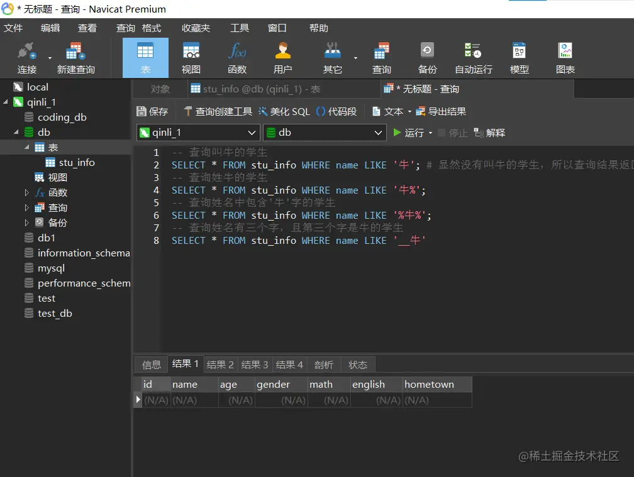Collapse the 表 tables node
This screenshot has width=634, height=477.
26,147
